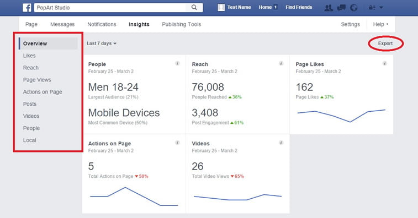Click the Home link in top bar
418x218 pixels.
pos(265,8)
